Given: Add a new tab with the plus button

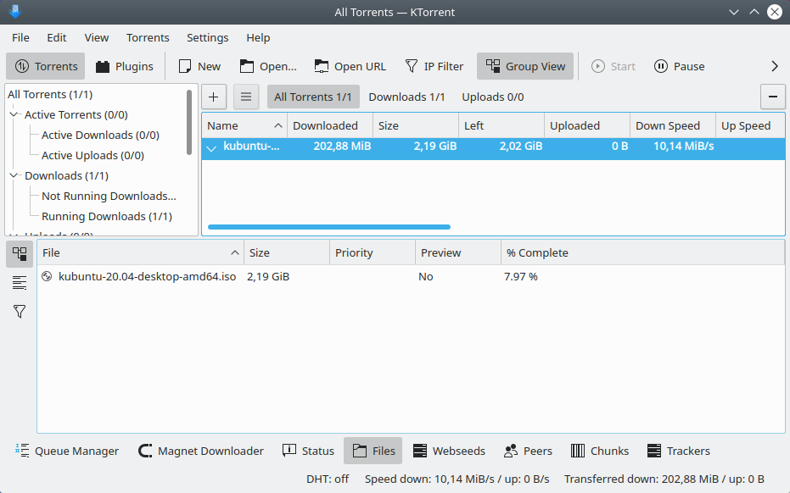Looking at the screenshot, I should coord(214,97).
